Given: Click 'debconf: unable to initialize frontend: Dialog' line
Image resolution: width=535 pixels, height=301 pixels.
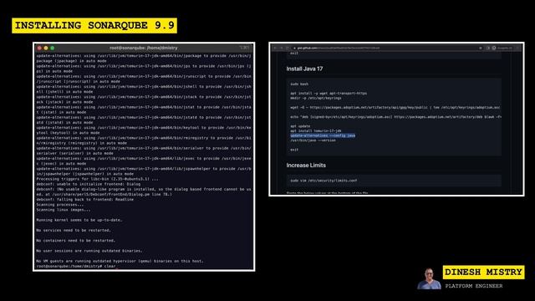Looking at the screenshot, I should coord(89,184).
